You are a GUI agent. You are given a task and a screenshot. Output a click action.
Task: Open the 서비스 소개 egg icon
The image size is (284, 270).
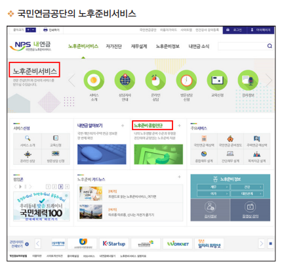[94, 80]
